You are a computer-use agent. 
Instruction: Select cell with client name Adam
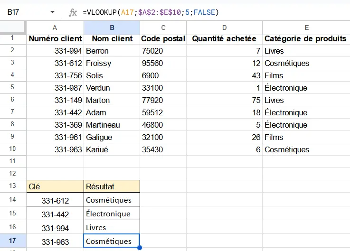[x=112, y=112]
